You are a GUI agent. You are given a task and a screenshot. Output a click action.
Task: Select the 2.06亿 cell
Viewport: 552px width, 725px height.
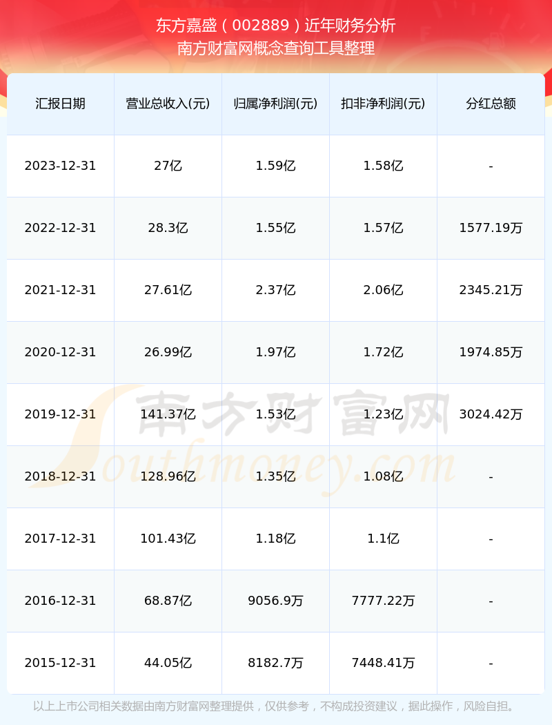(x=383, y=290)
